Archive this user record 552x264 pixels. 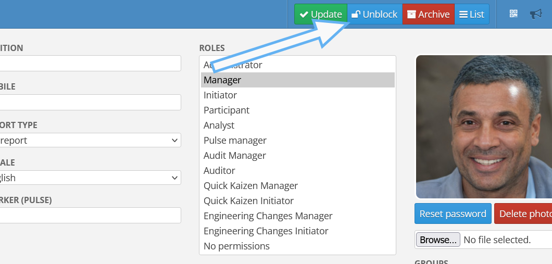point(429,14)
